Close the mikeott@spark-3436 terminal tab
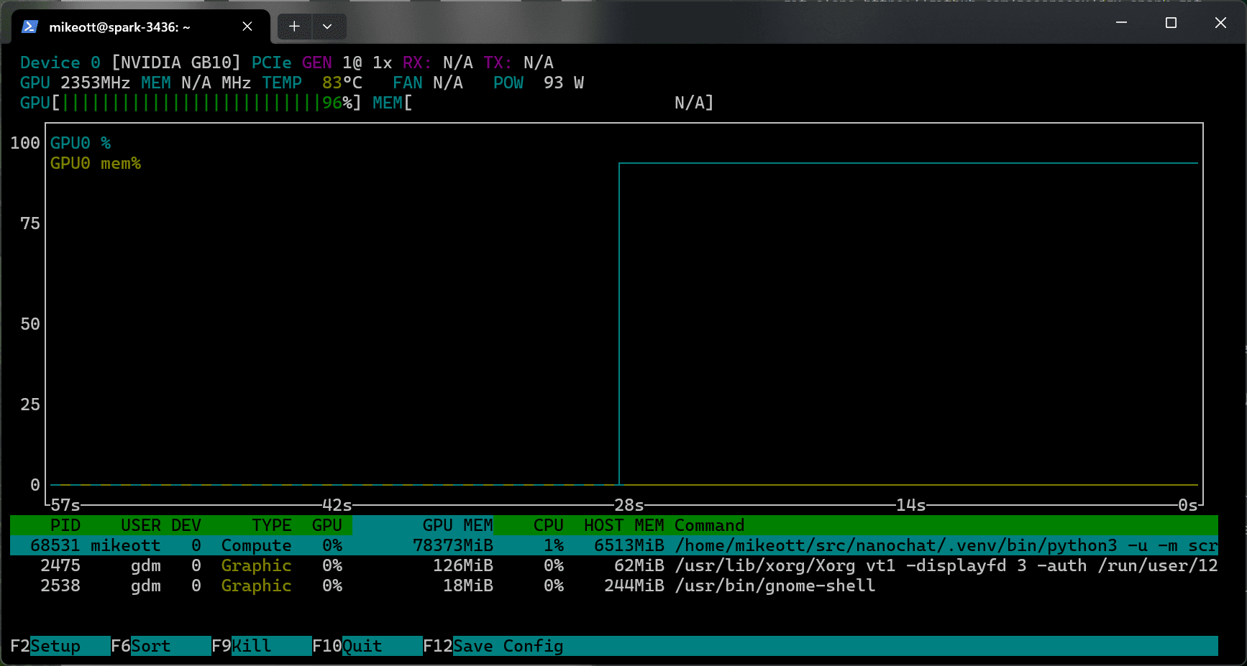This screenshot has height=666, width=1247. click(247, 27)
